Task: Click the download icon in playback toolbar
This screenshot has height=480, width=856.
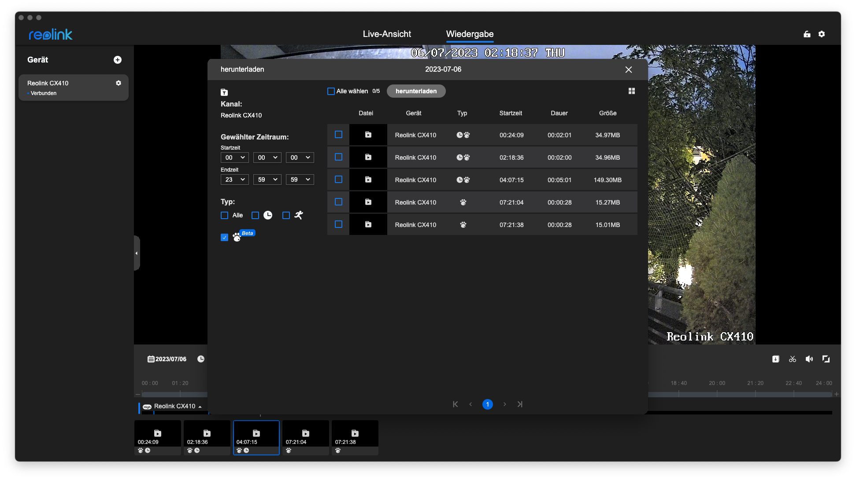Action: 776,359
